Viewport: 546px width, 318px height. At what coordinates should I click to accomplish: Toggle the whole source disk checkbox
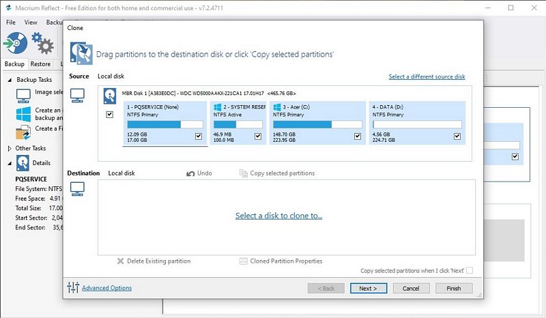point(109,114)
